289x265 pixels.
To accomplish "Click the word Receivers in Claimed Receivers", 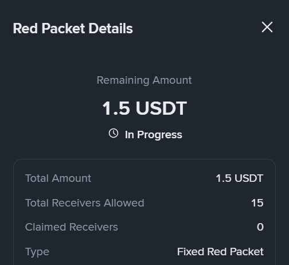I will coord(93,227).
